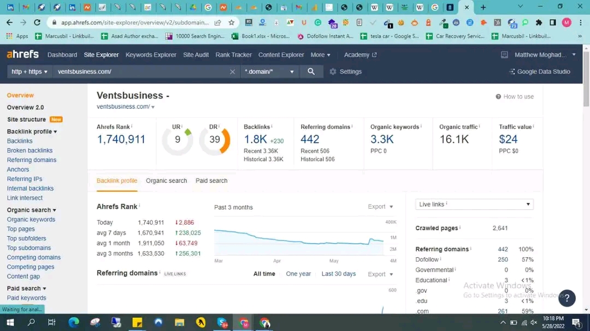Show more bookmarks with the overflow chevron

[x=580, y=36]
